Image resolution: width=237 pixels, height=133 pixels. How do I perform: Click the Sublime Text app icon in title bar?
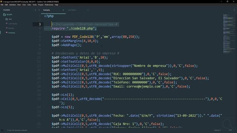click(x=1, y=1)
